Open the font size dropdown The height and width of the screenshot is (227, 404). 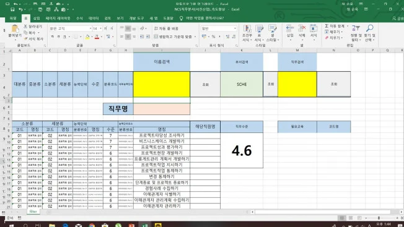click(x=100, y=28)
